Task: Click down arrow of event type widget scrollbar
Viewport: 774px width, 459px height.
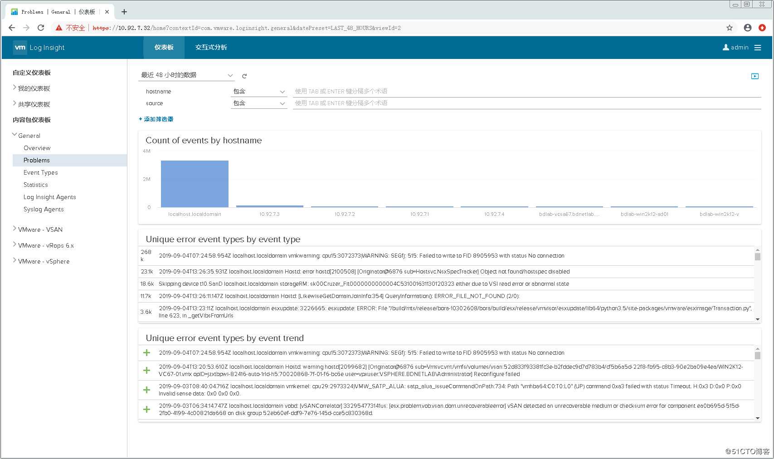Action: (758, 319)
